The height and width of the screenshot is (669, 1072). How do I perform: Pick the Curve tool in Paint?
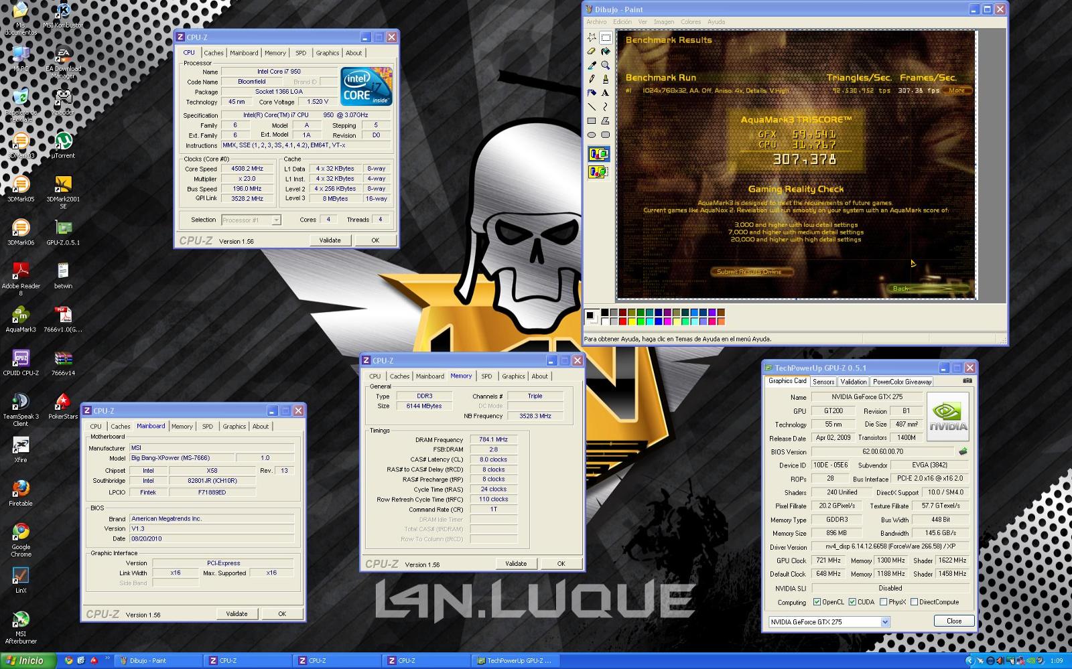tap(606, 106)
